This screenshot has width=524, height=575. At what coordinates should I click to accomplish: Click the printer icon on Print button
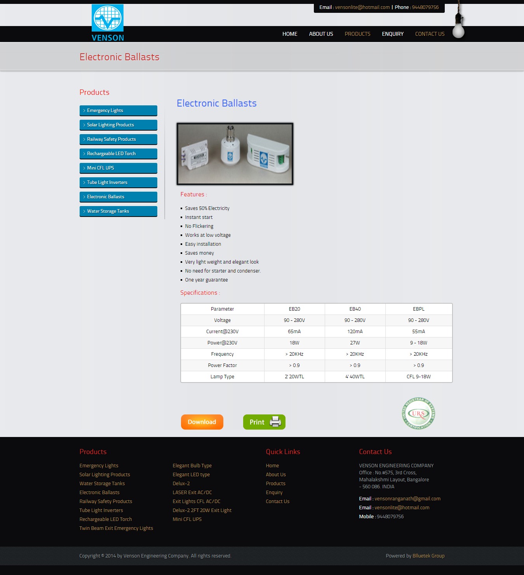[275, 422]
